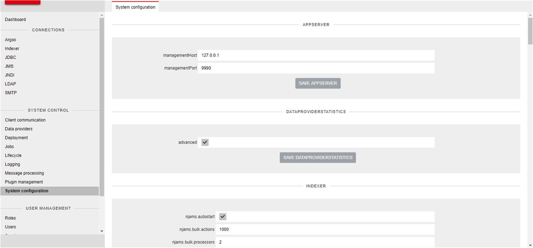Toggle the njams.autostart checkbox
533x248 pixels.
pos(223,217)
